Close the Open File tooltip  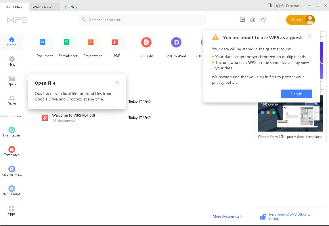click(x=118, y=83)
